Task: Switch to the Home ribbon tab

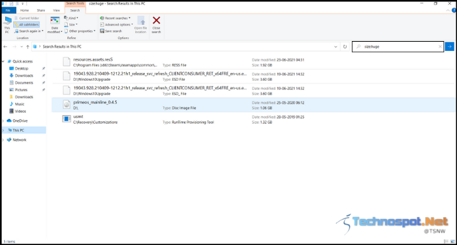Action: coord(25,10)
